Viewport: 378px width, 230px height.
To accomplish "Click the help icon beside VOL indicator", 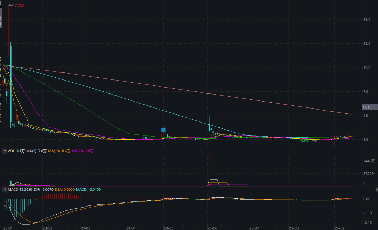I will pos(5,151).
